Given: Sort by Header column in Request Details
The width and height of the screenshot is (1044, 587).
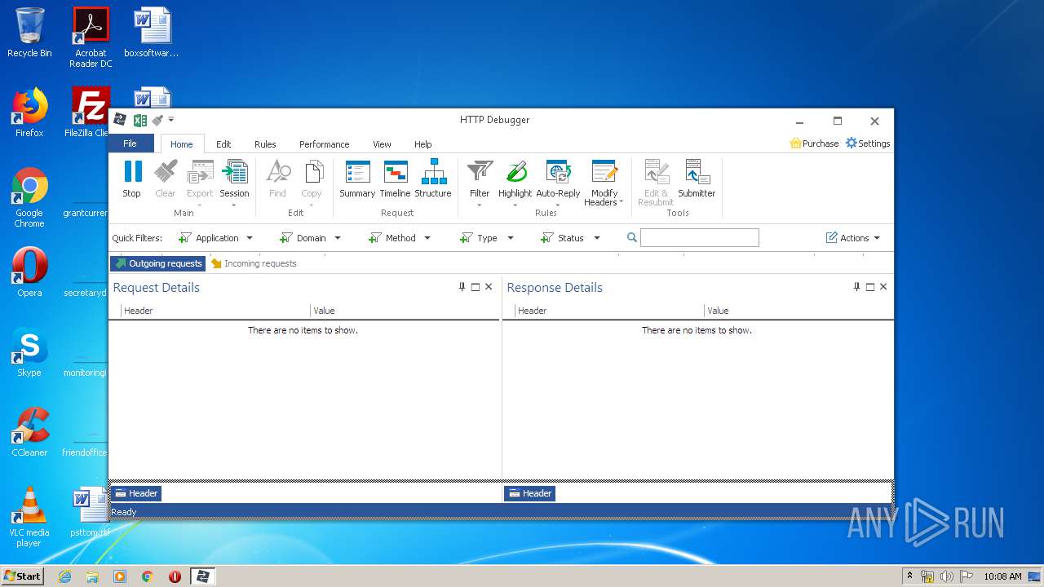Looking at the screenshot, I should pos(215,311).
